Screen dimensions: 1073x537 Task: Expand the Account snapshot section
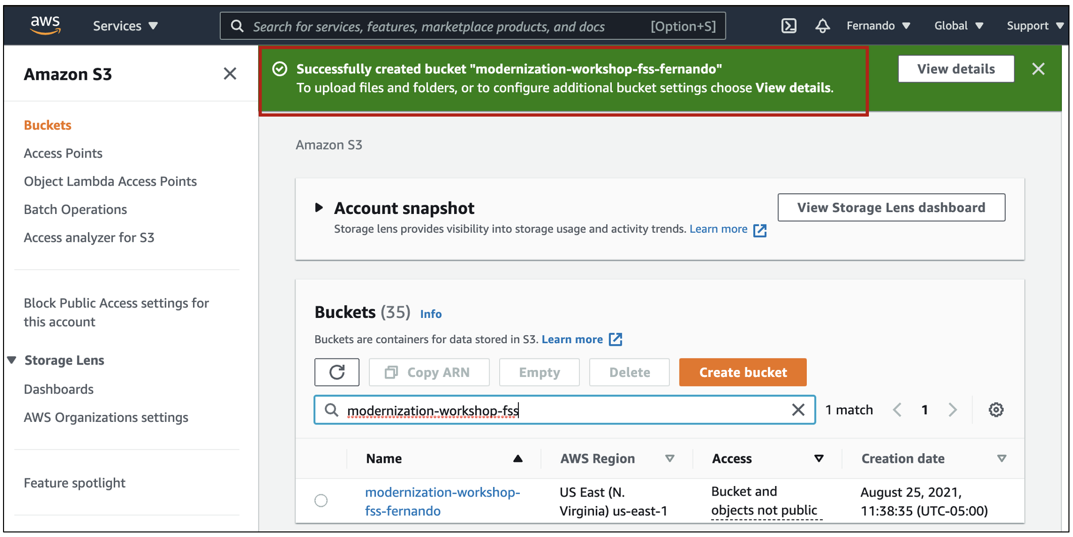tap(319, 207)
